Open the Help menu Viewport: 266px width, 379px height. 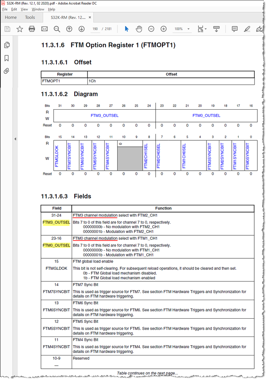tap(52, 9)
